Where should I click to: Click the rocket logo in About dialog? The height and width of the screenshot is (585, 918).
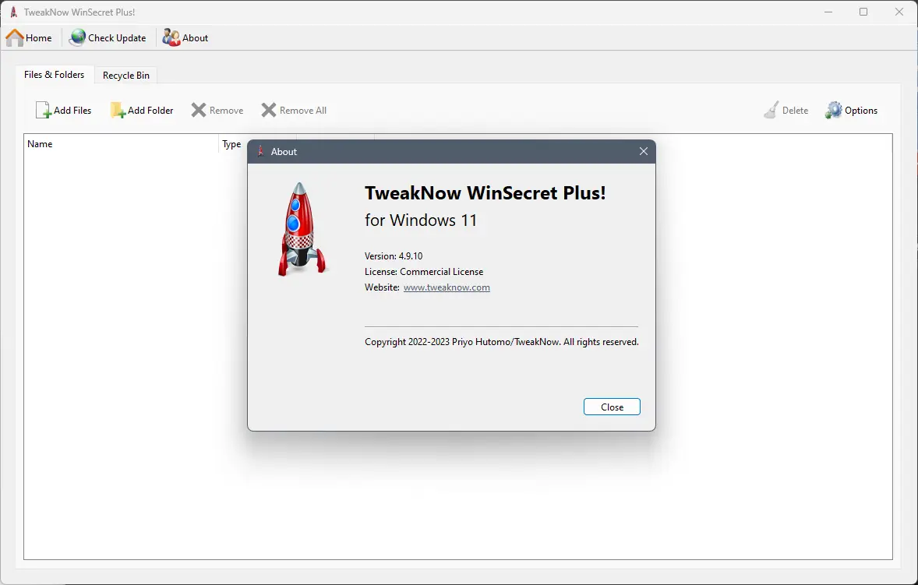(x=301, y=229)
